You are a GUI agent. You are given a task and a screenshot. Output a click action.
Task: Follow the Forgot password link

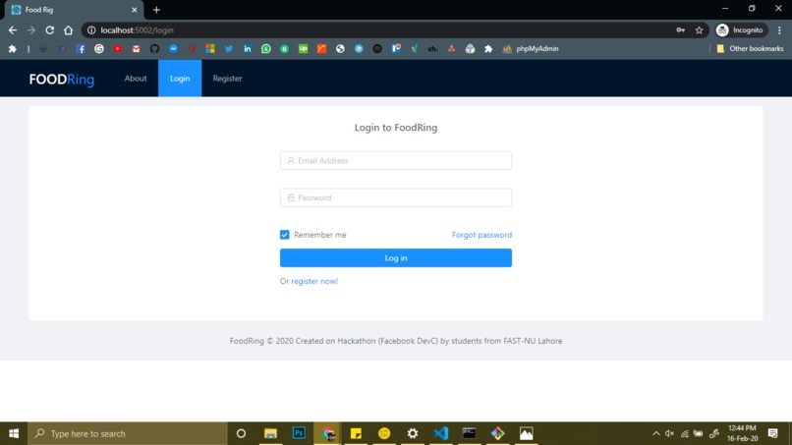point(481,235)
